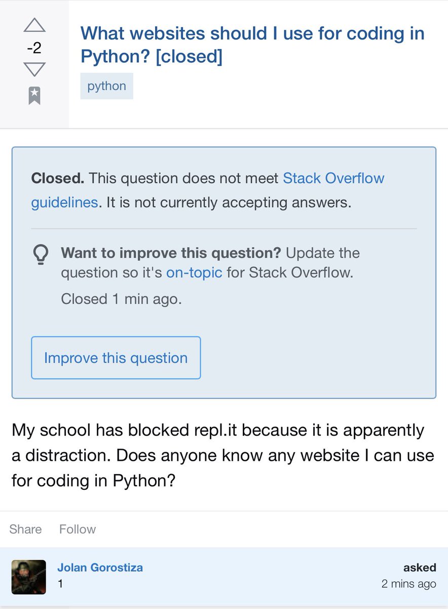The image size is (448, 609).
Task: Open Jolan Gorostiza's profile link
Action: [100, 567]
